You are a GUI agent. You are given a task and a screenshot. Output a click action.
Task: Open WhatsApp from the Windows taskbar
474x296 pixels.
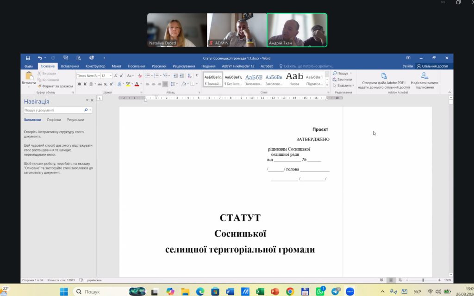(x=320, y=291)
